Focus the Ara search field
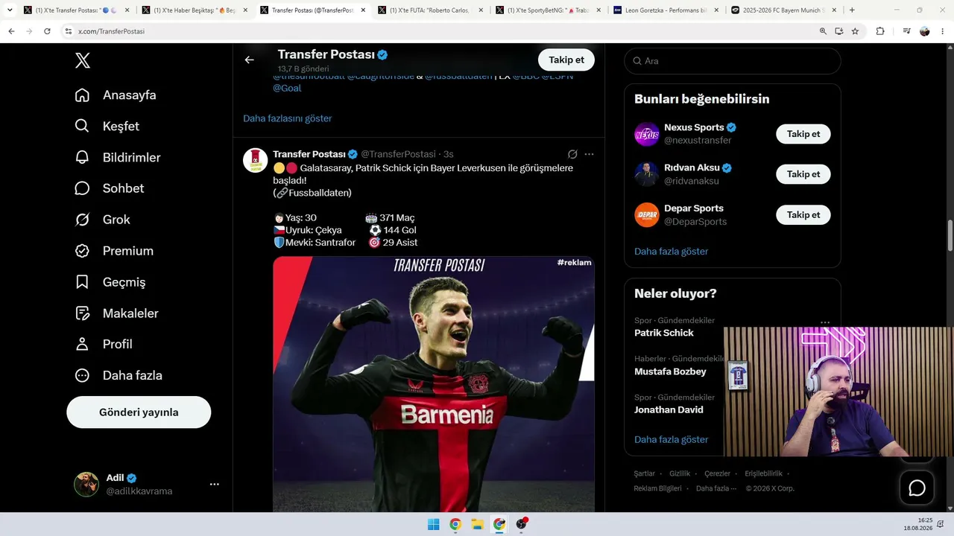The image size is (954, 536). (733, 61)
